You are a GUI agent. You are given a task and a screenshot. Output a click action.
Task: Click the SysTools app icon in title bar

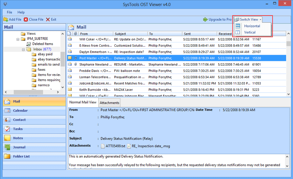pyautogui.click(x=5, y=4)
